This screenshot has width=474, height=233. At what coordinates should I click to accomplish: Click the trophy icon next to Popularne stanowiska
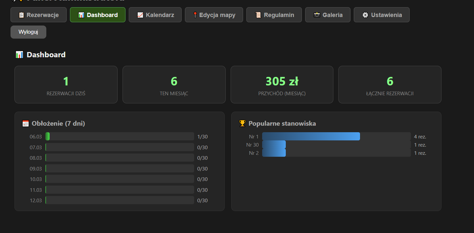(242, 123)
